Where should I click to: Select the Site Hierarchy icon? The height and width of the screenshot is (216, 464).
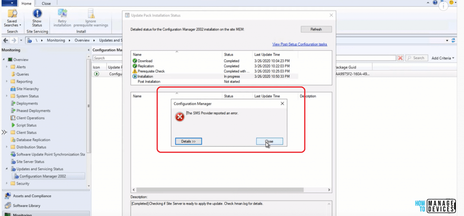(13, 89)
